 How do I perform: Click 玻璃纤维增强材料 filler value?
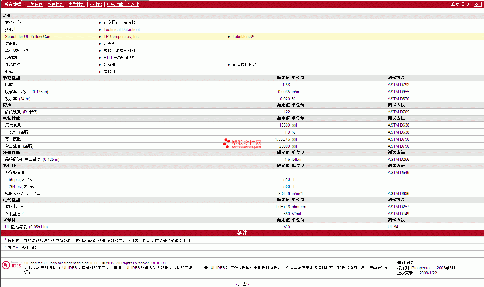click(119, 51)
